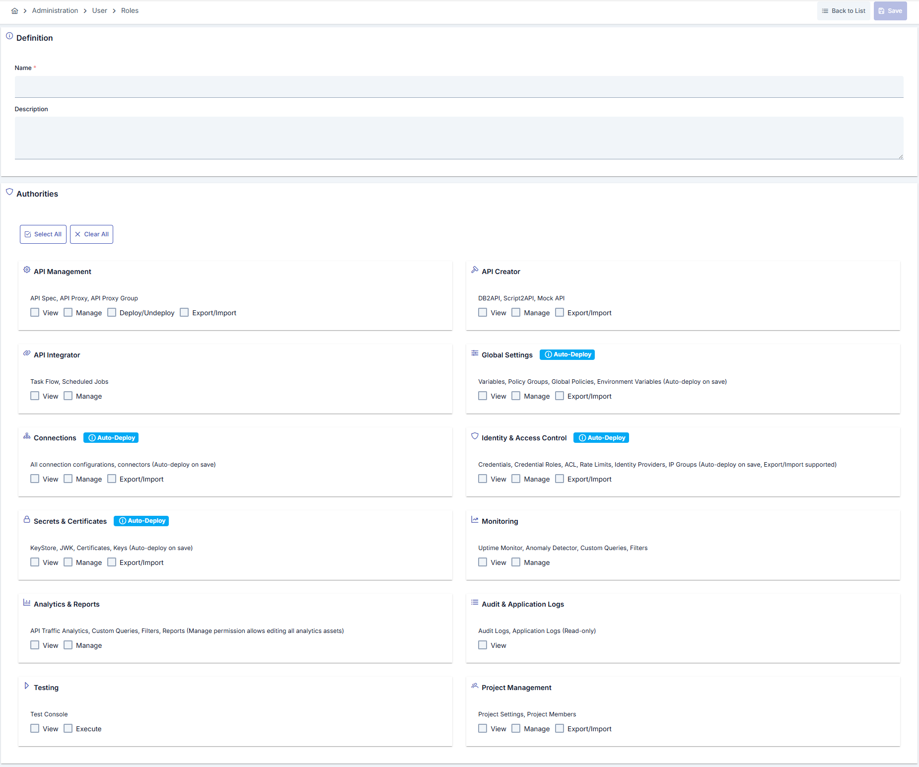Screen dimensions: 919x767
Task: Click 'DB2API, Script2API, Mock API' text
Action: (x=521, y=298)
